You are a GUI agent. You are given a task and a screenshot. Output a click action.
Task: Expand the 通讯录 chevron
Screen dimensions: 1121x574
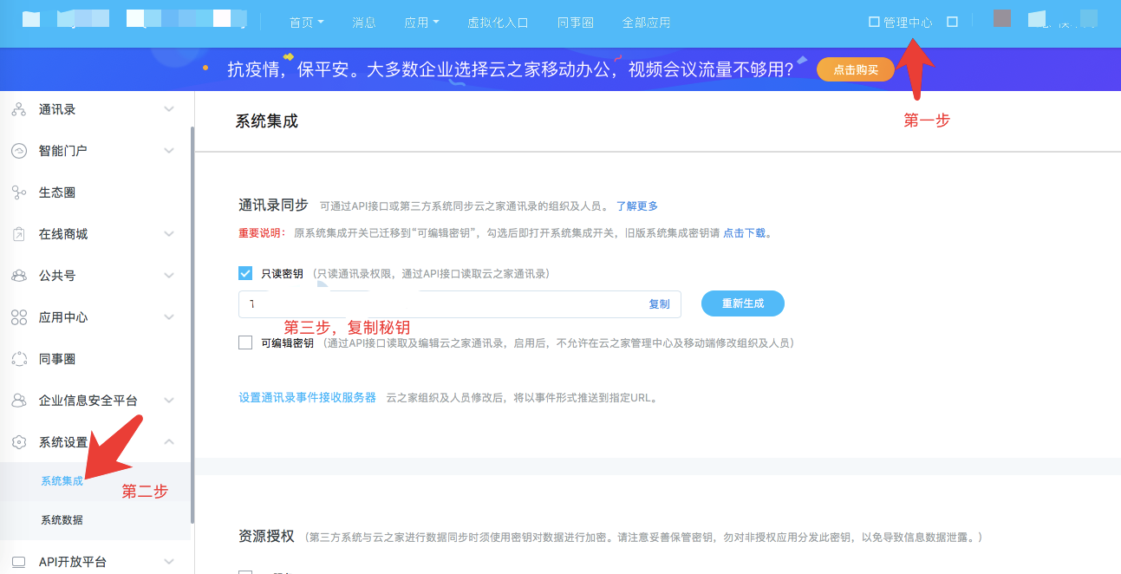[169, 109]
